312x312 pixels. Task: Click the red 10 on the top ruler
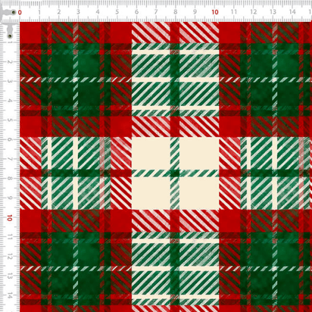point(215,12)
